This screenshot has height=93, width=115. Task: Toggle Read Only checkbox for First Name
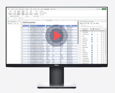[98, 38]
